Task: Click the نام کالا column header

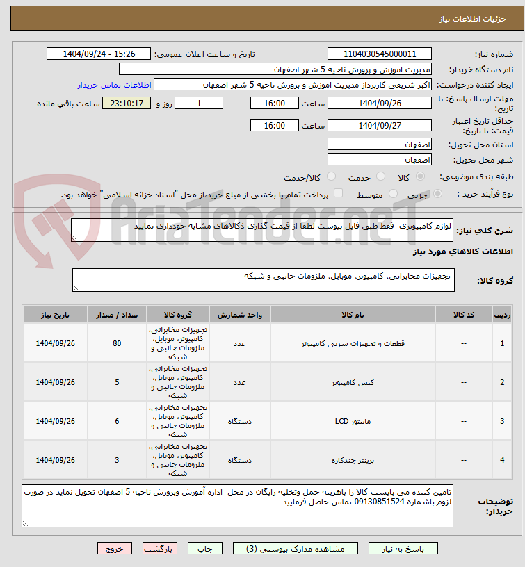Action: click(x=353, y=315)
